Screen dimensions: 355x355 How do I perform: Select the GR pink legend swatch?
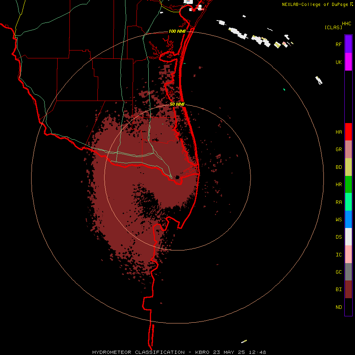348,149
